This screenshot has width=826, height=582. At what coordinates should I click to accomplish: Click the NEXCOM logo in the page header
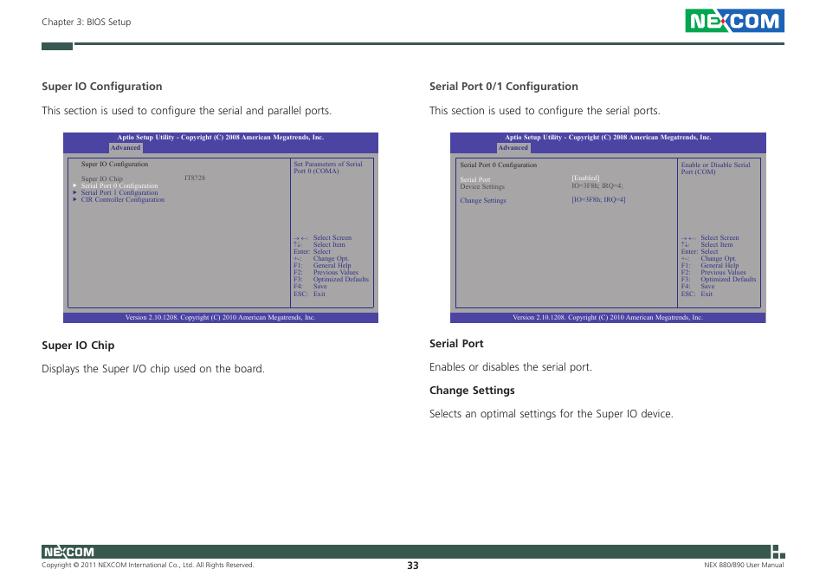click(x=734, y=21)
